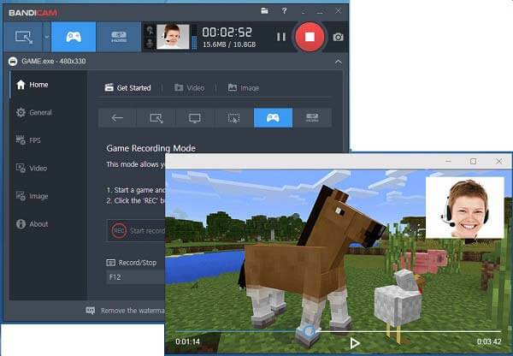Screen dimensions: 513x356
Task: Open the help question mark
Action: [285, 11]
